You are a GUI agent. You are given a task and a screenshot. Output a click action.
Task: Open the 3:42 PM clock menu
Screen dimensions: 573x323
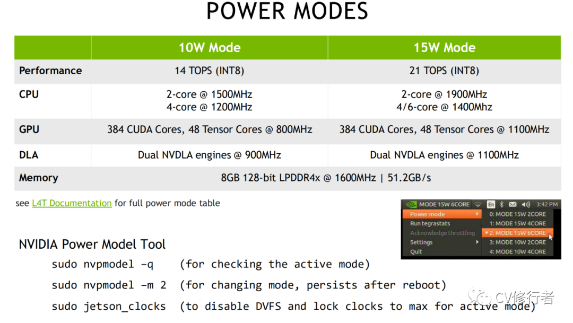[546, 205]
